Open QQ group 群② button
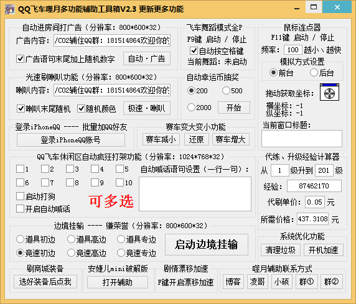Screen dimensions: 356x304 pyautogui.click(x=332, y=282)
